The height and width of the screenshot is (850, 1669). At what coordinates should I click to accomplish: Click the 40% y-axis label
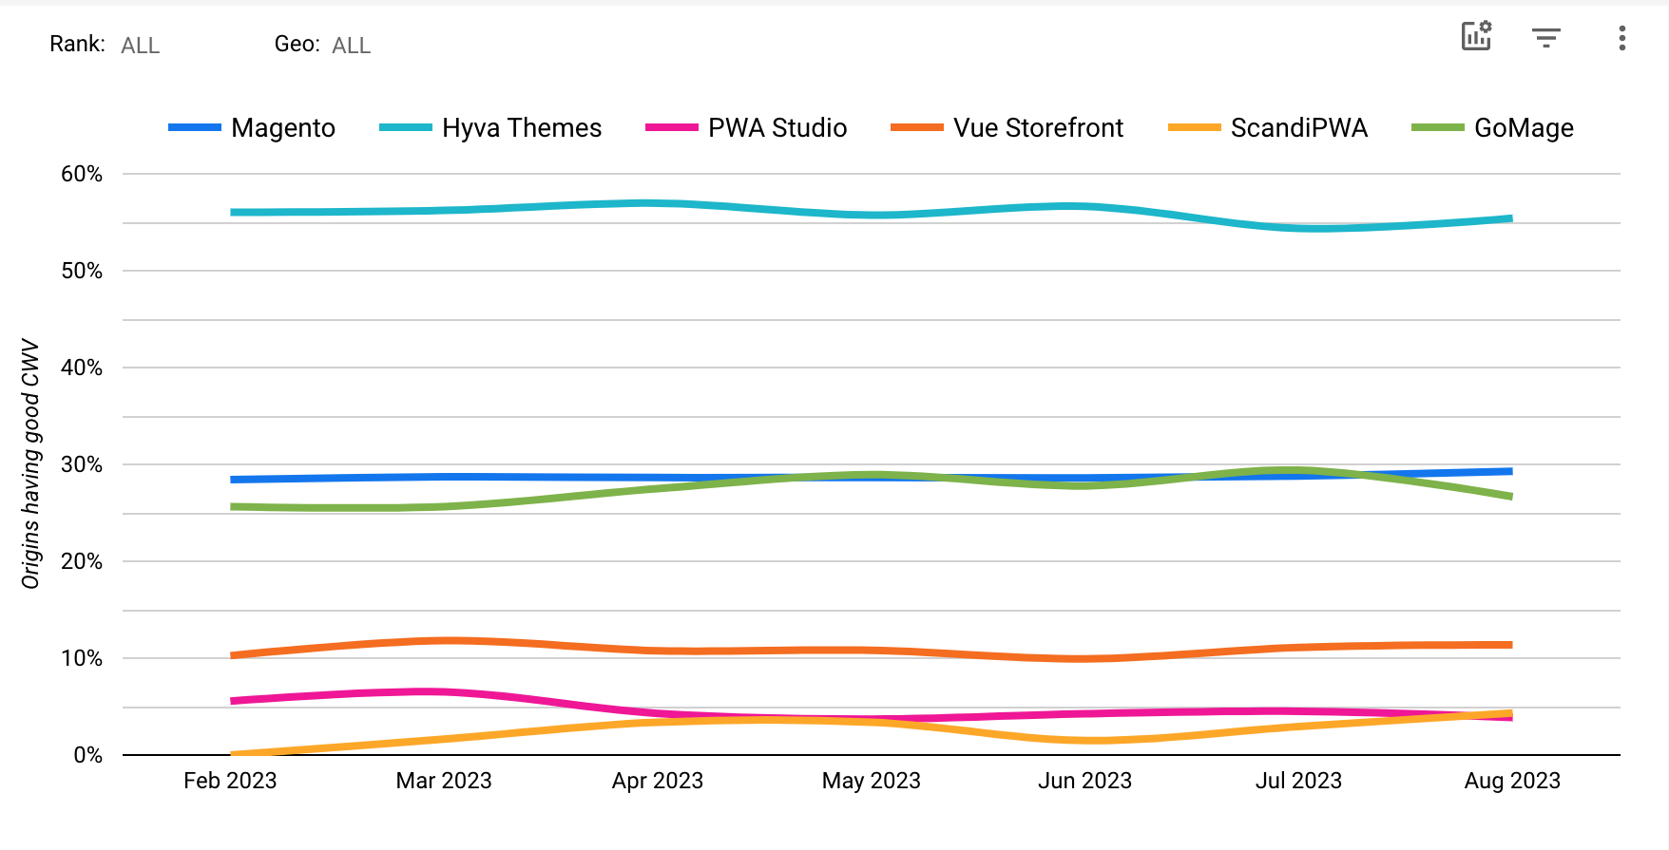82,368
